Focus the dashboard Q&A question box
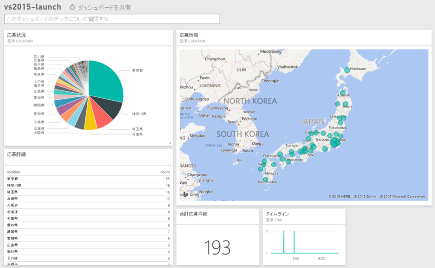 tap(112, 19)
